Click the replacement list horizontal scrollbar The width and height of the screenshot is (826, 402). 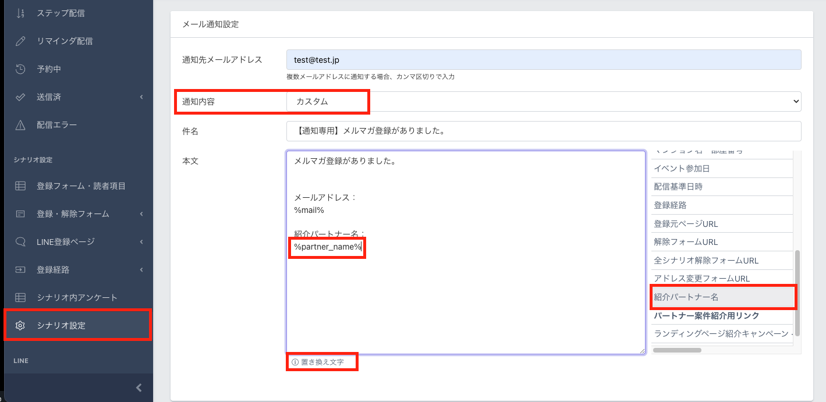pos(677,350)
